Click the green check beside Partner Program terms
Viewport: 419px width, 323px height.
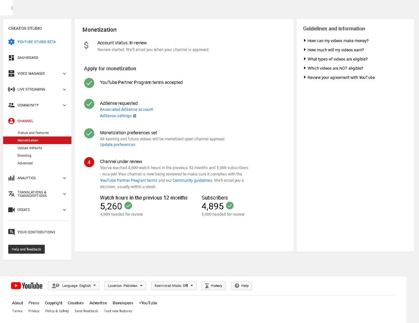pos(89,83)
